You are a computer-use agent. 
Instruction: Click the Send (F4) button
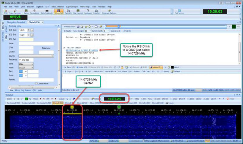70,67
